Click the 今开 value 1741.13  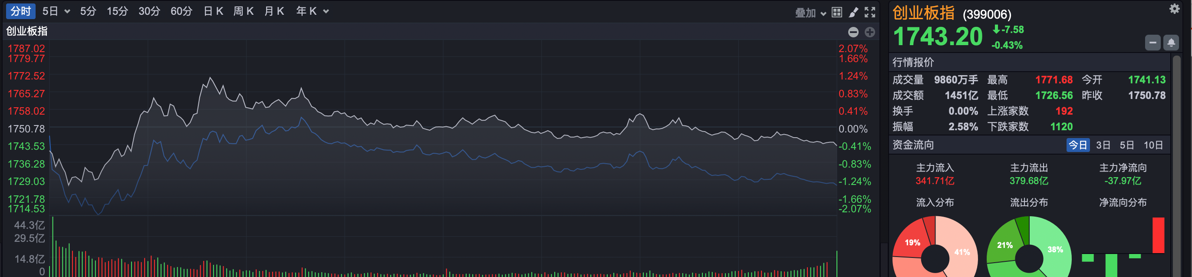pos(1147,80)
